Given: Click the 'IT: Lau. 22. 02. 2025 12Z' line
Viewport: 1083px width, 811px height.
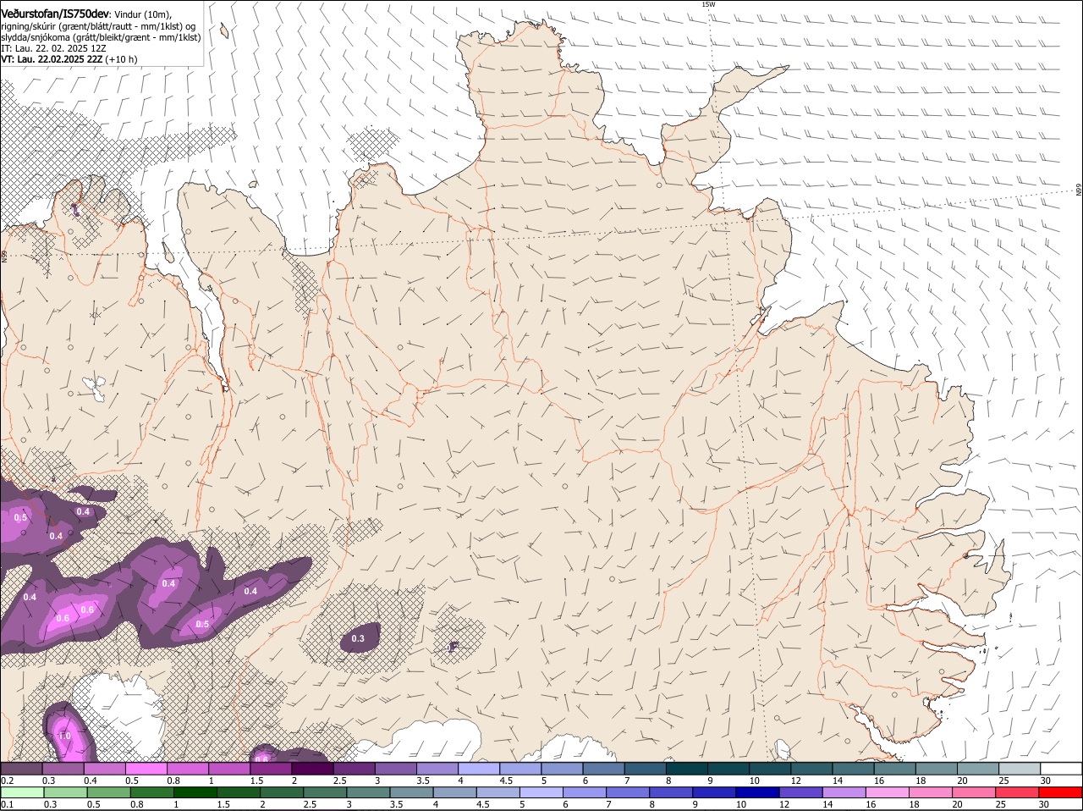Looking at the screenshot, I should click(53, 48).
